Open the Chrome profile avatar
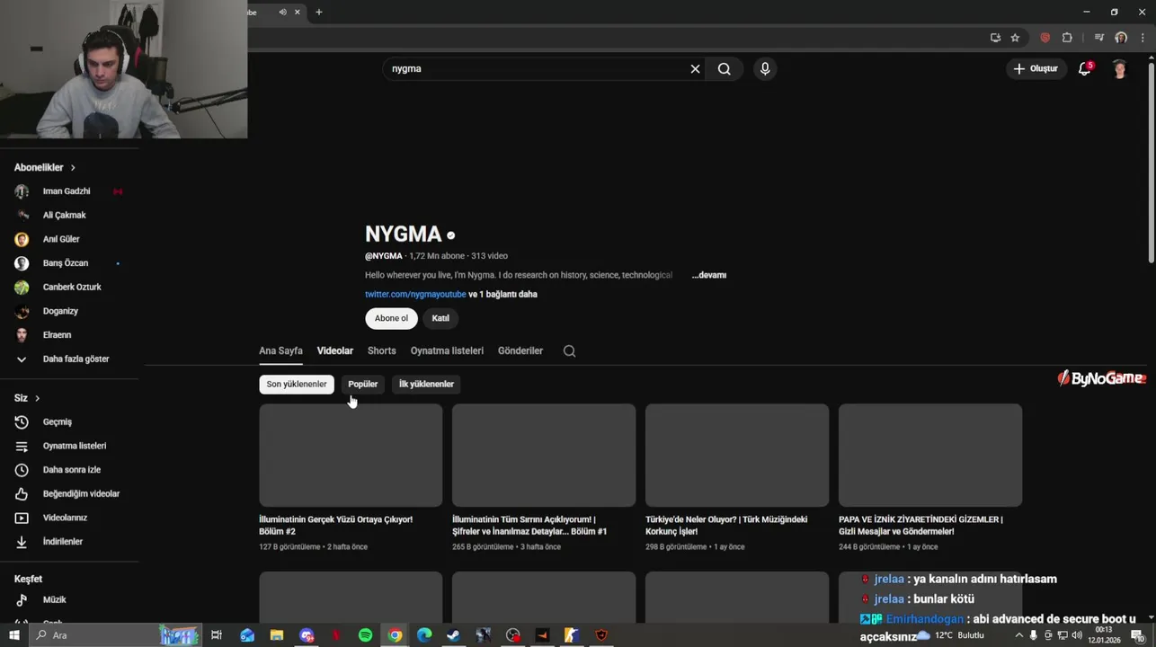This screenshot has height=647, width=1156. (1121, 38)
